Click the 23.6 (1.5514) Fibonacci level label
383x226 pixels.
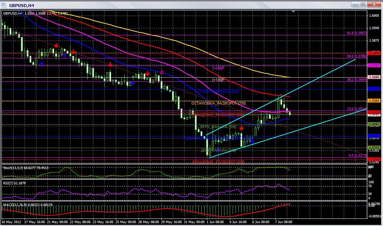click(357, 109)
